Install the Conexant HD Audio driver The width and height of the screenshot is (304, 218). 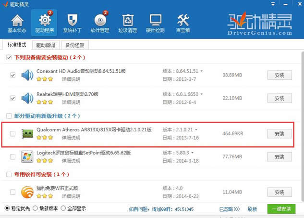280,75
